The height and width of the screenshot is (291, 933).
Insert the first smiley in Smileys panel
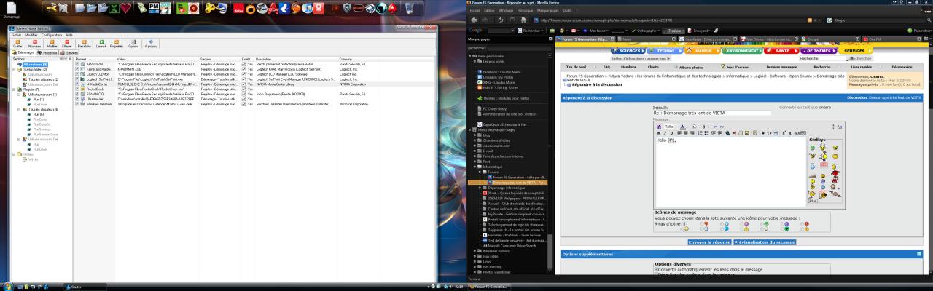pos(812,148)
